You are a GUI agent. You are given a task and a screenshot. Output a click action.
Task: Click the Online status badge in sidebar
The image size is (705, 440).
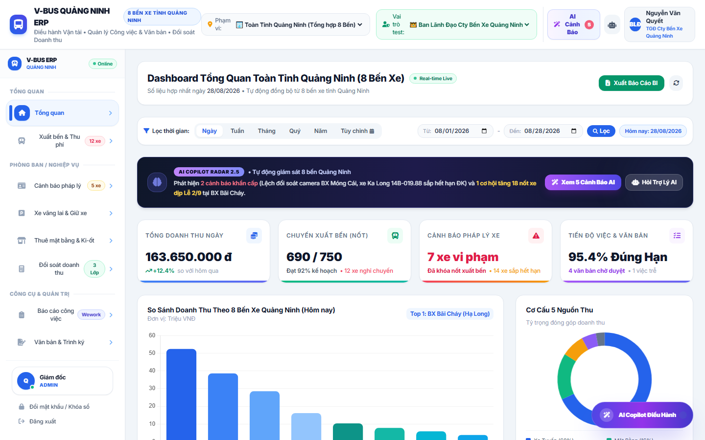[103, 64]
